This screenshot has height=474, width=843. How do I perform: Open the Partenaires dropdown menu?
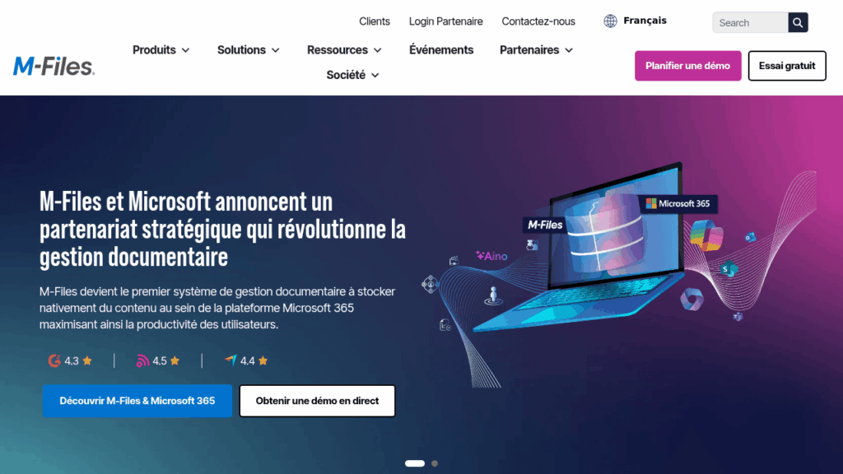pos(536,50)
